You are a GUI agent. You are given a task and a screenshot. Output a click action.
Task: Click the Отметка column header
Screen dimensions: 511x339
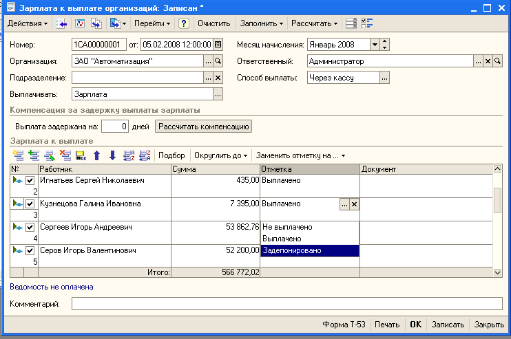[x=310, y=169]
